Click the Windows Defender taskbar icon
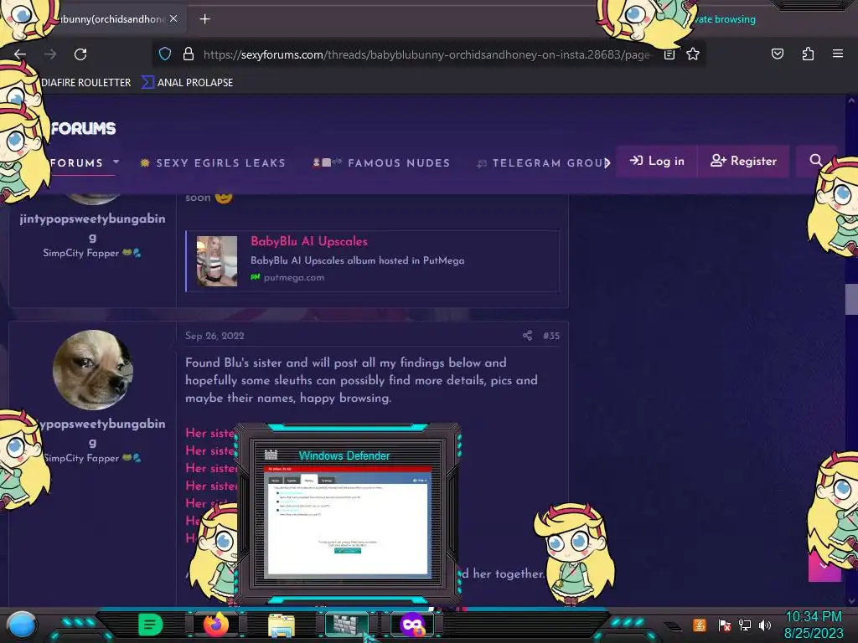858x643 pixels. [x=347, y=625]
